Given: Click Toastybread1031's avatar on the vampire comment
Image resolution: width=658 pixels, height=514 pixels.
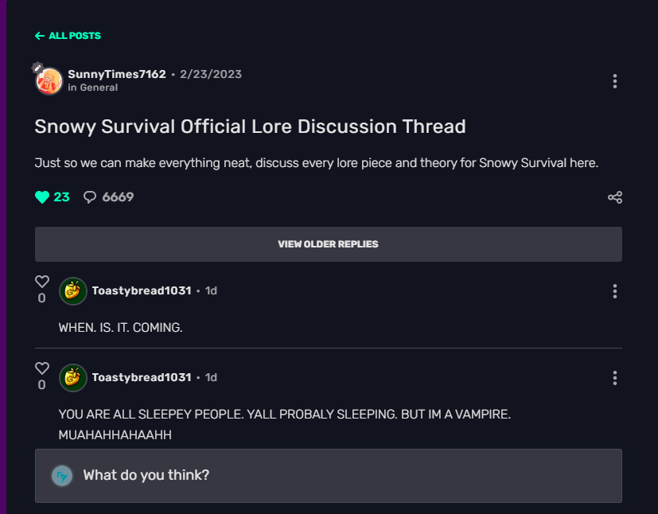Looking at the screenshot, I should point(72,377).
